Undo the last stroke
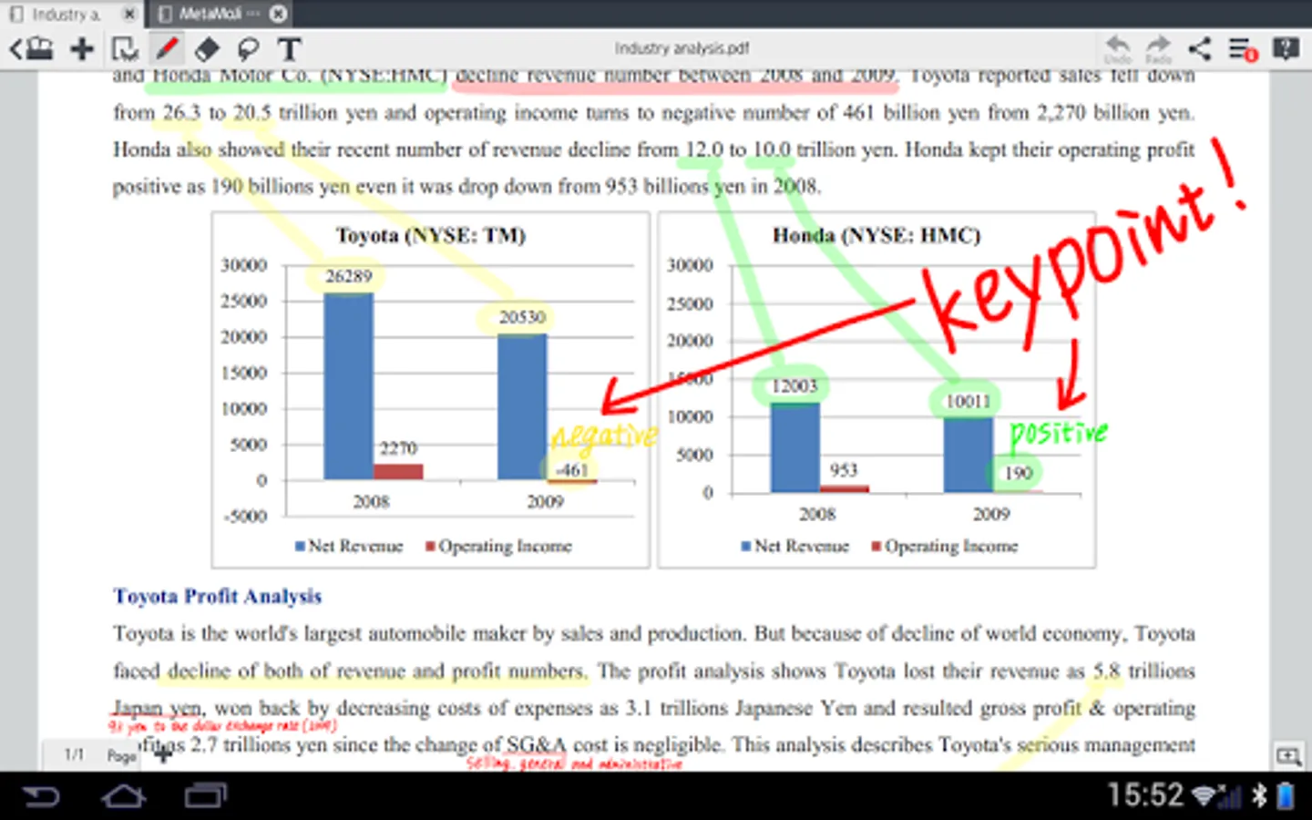This screenshot has width=1312, height=820. point(1117,48)
